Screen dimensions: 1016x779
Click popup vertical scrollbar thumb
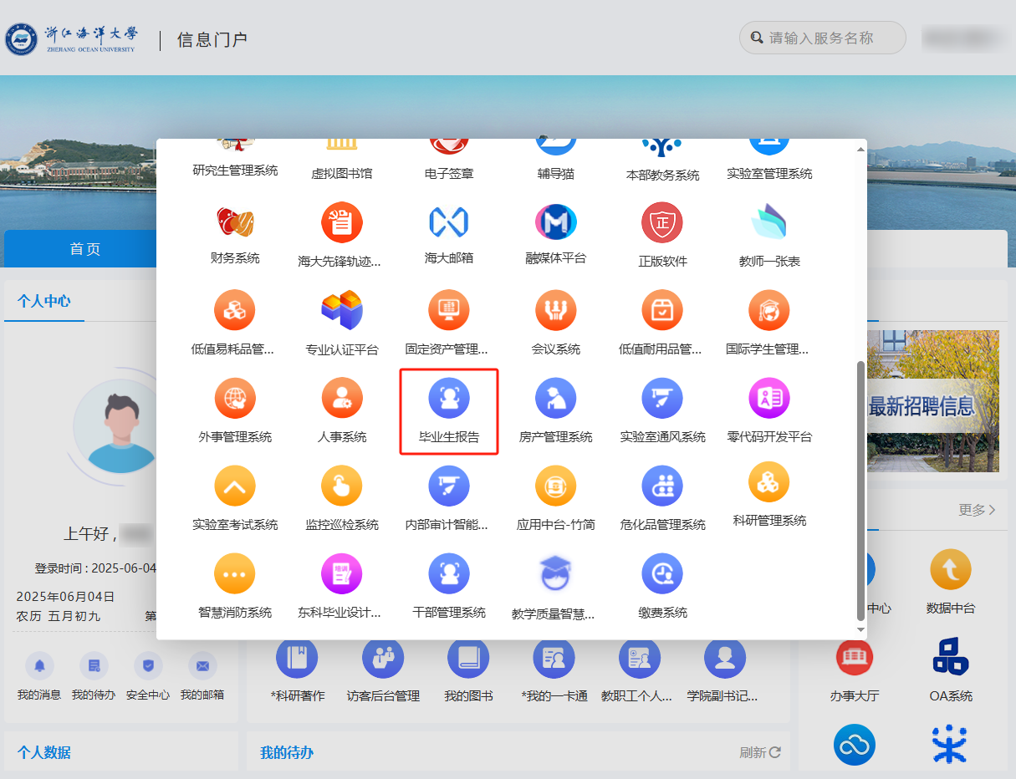860,491
